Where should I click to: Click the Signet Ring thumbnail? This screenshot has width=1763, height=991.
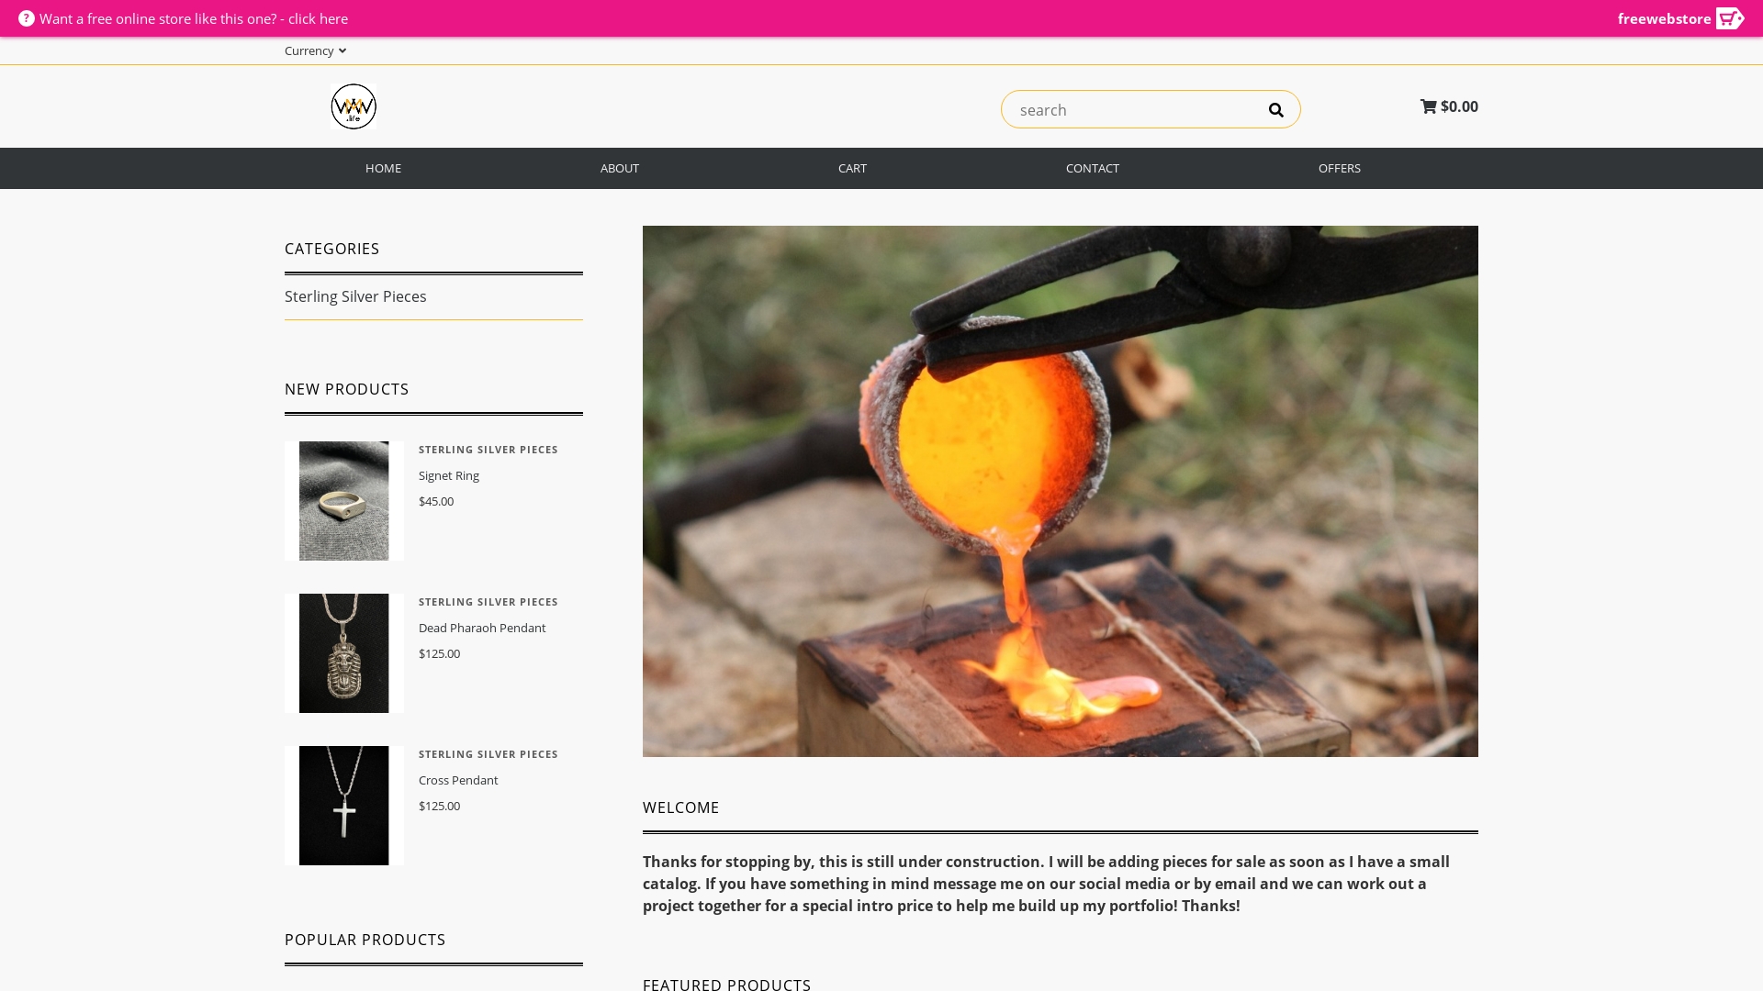343,501
